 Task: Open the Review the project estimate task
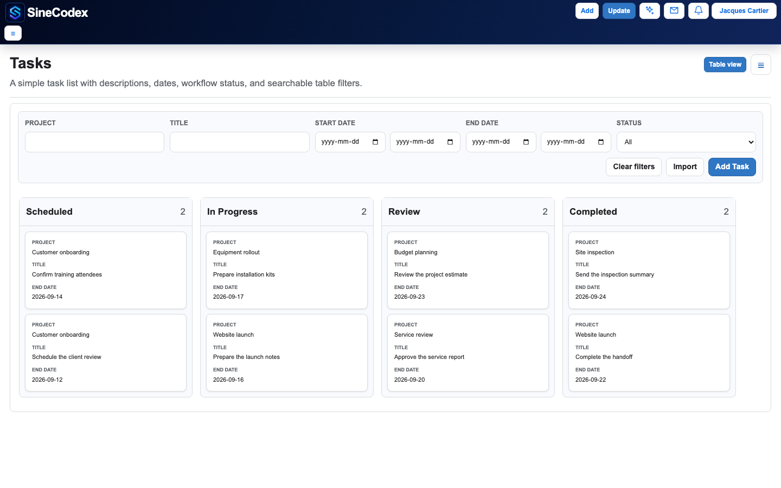(468, 271)
